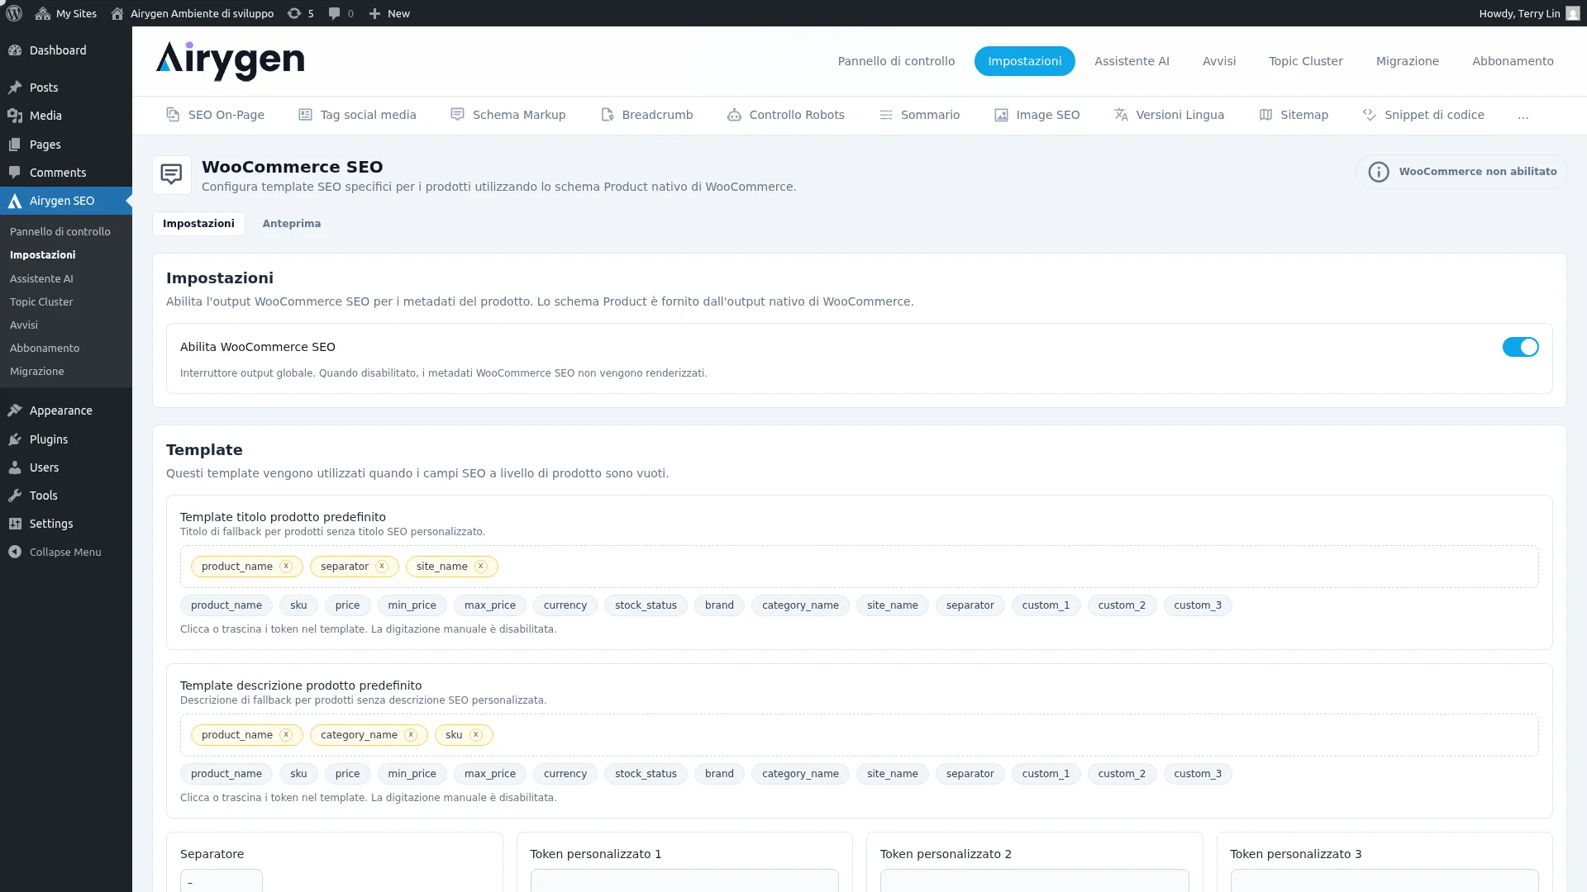This screenshot has height=892, width=1587.
Task: Select Impostazioni sub-tab
Action: point(198,224)
